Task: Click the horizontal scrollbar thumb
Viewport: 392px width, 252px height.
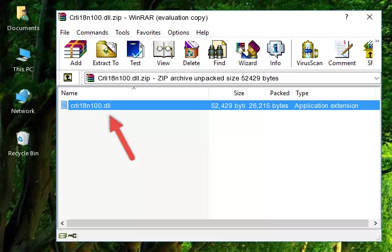Action: point(218,223)
